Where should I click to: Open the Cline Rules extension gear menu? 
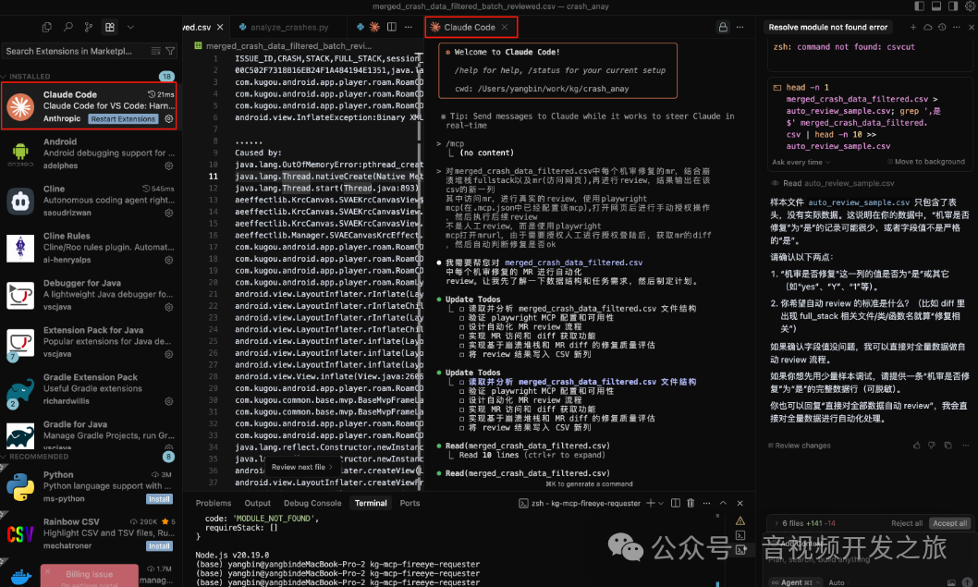pos(168,260)
